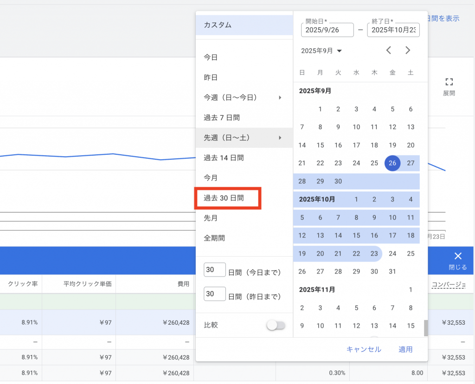Click the calendar's vertical scrollbar thumb

tap(425, 328)
